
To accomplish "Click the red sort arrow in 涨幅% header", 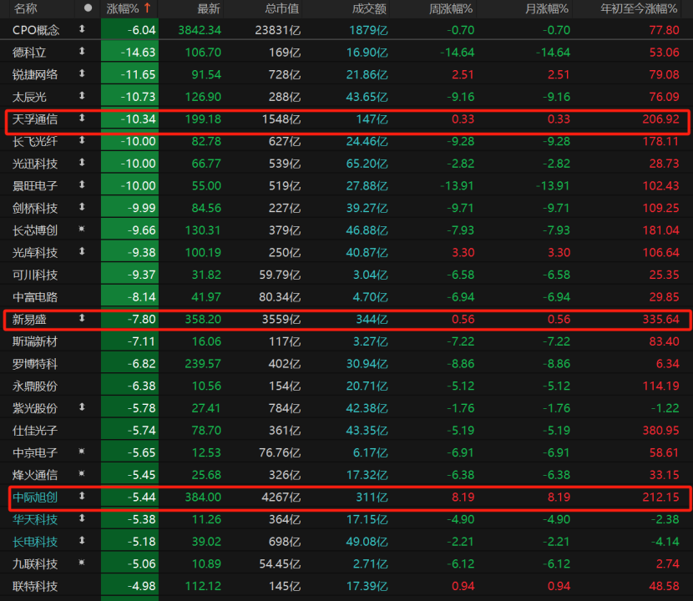I will pyautogui.click(x=148, y=8).
